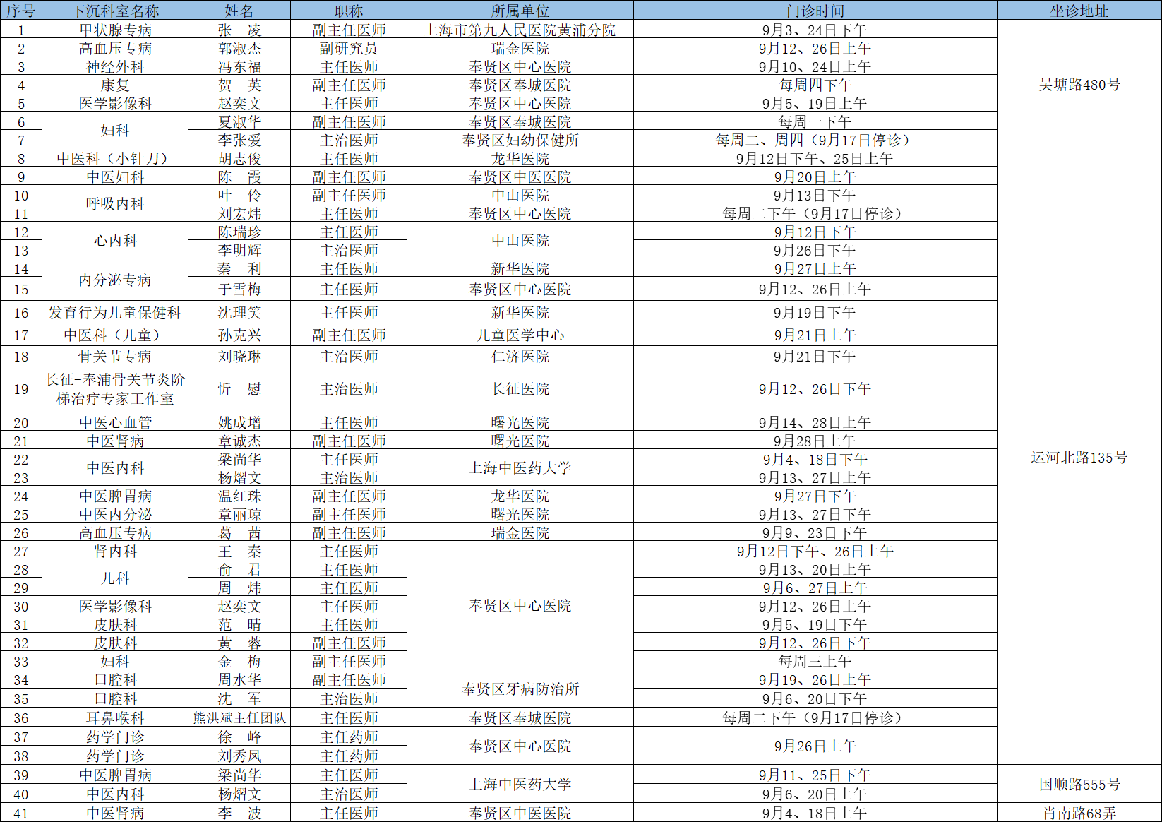Click the 甲状腺专病 department cell
Image resolution: width=1162 pixels, height=822 pixels.
point(115,30)
